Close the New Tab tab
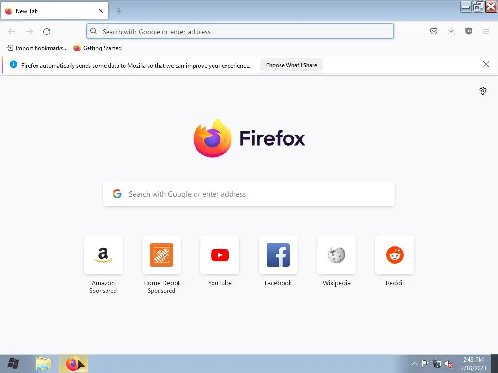 tap(101, 11)
